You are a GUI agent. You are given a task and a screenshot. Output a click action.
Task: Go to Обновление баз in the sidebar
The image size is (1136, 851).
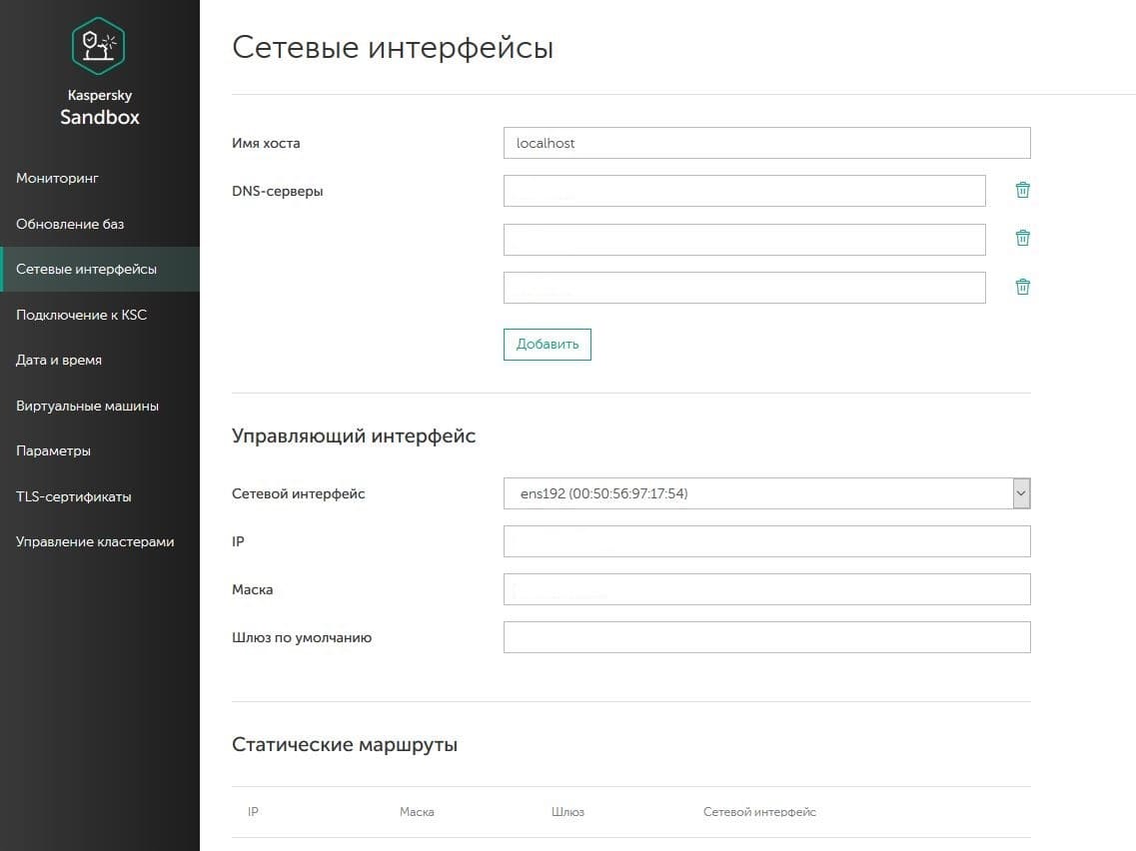(x=70, y=224)
